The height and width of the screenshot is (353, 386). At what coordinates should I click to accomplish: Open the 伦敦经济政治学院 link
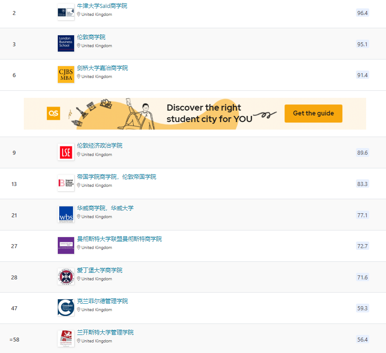tap(100, 145)
